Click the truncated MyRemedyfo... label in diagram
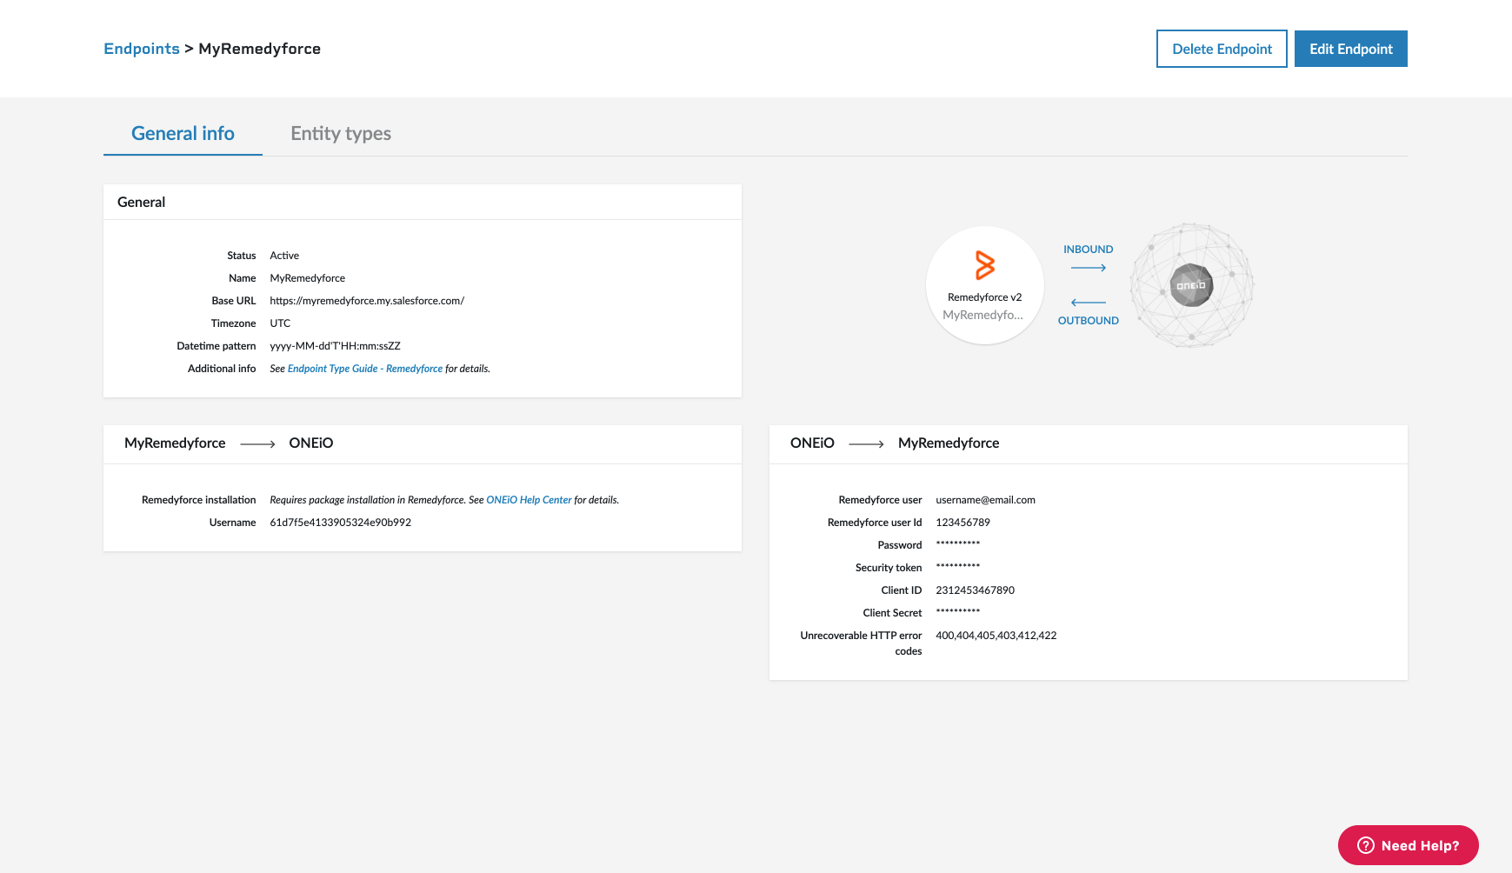This screenshot has width=1512, height=873. pyautogui.click(x=982, y=315)
